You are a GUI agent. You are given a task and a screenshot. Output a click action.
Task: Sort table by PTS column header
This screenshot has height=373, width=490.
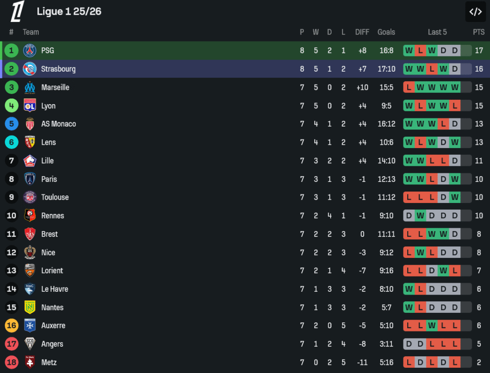(479, 32)
